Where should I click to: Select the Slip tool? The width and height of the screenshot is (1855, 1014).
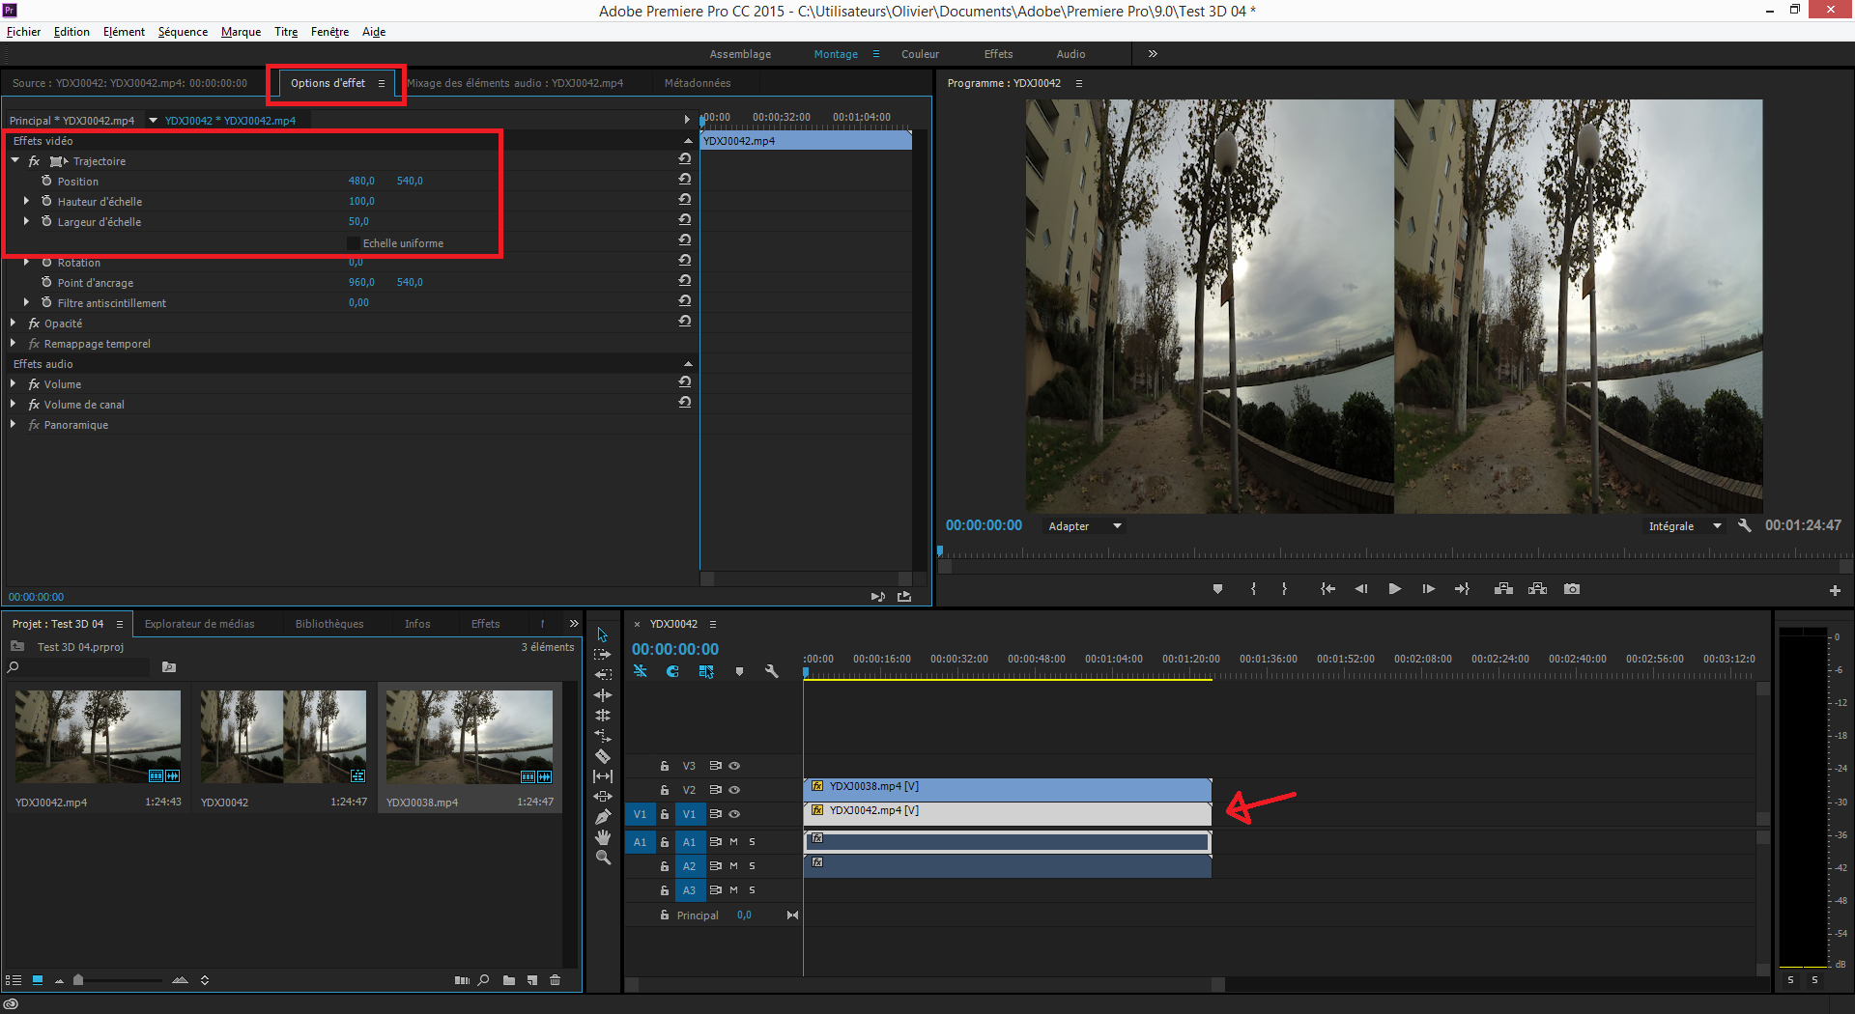(x=603, y=776)
